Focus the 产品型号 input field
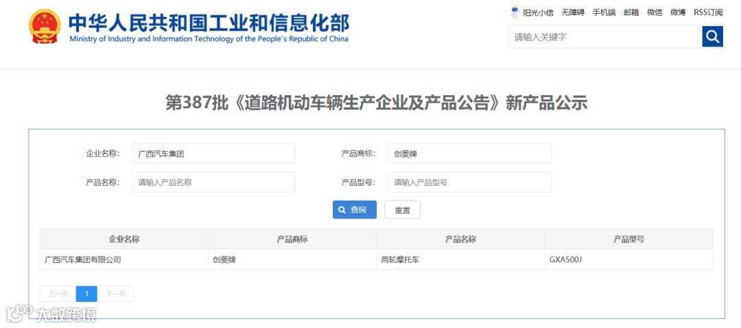This screenshot has width=741, height=328. tap(469, 182)
